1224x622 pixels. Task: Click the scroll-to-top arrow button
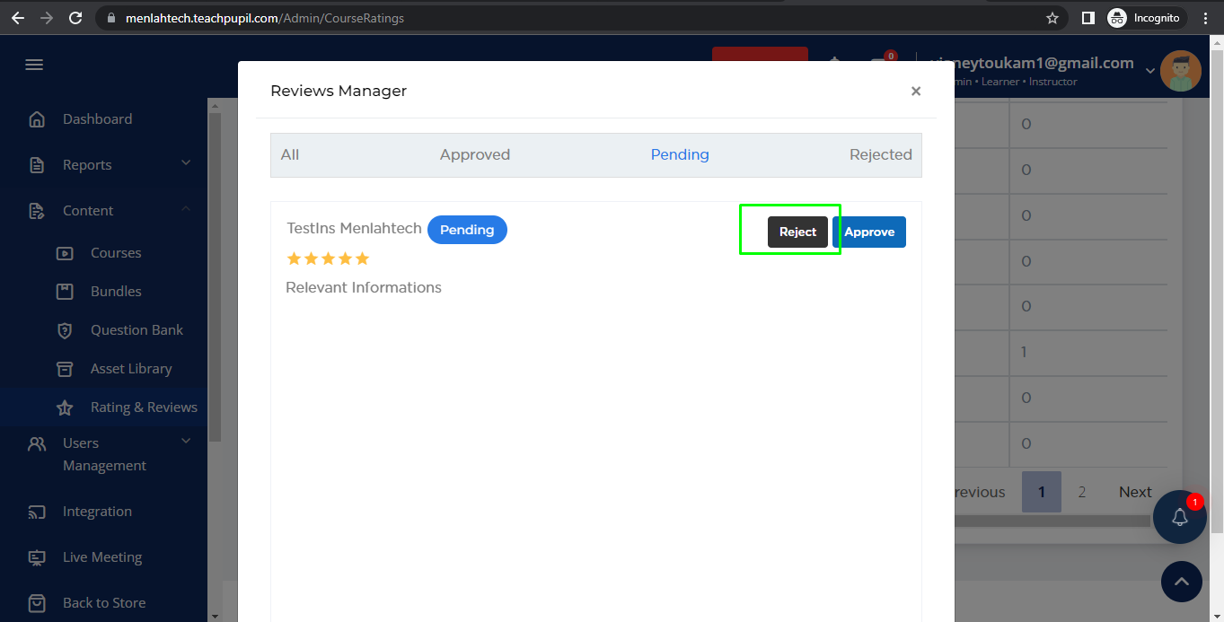click(1181, 583)
